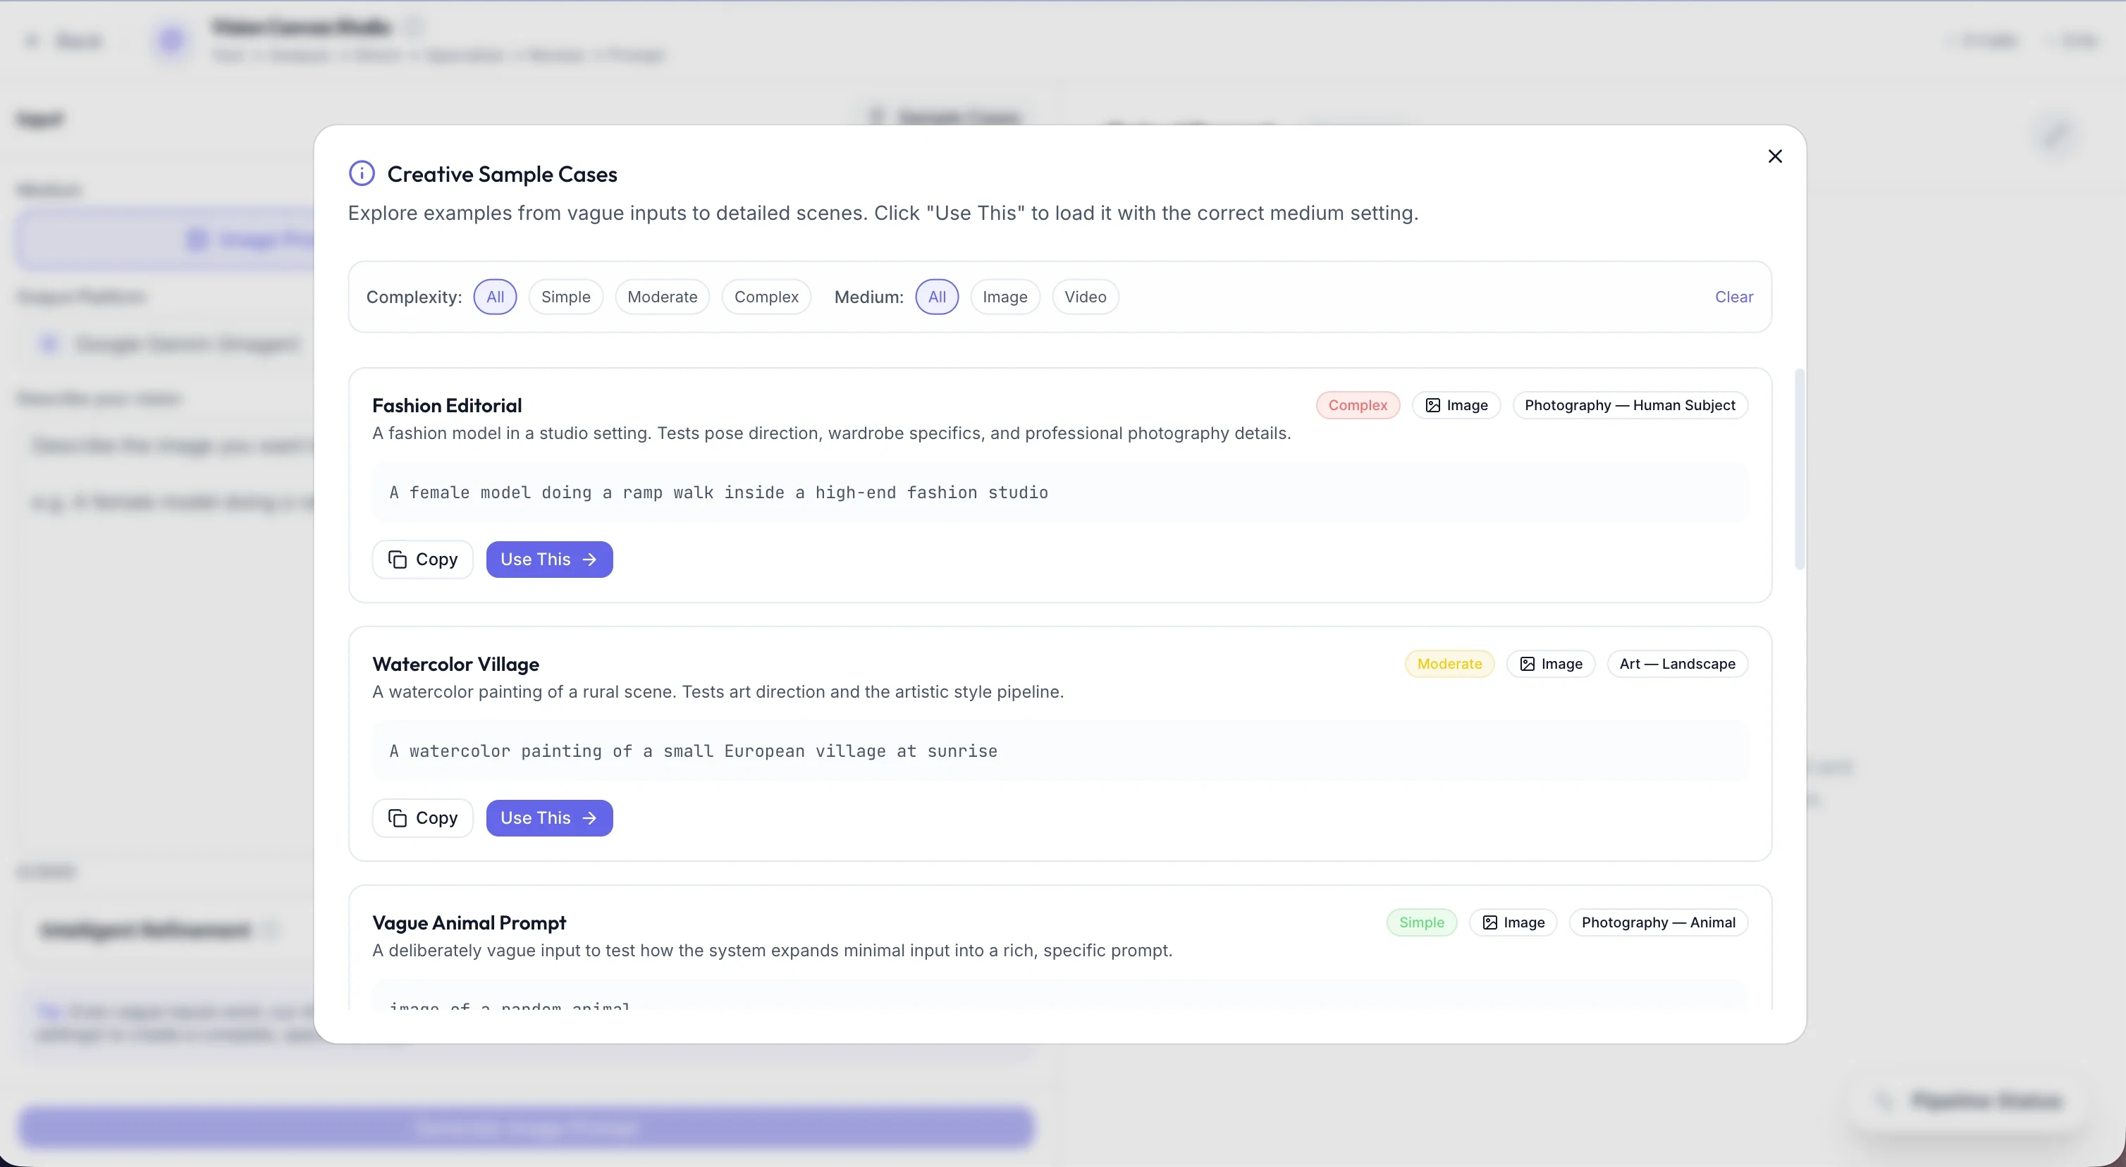Viewport: 2126px width, 1167px height.
Task: Click image icon in Fashion Editorial badge
Action: (x=1433, y=405)
